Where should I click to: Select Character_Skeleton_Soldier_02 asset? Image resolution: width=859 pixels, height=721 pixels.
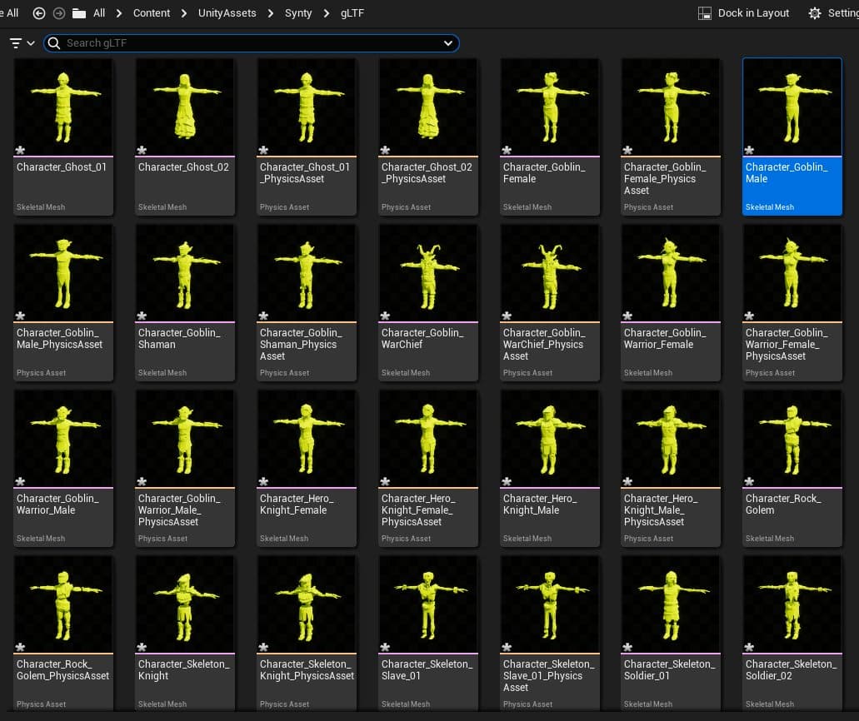tap(792, 604)
